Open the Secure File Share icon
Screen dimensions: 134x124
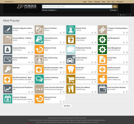[39, 30]
